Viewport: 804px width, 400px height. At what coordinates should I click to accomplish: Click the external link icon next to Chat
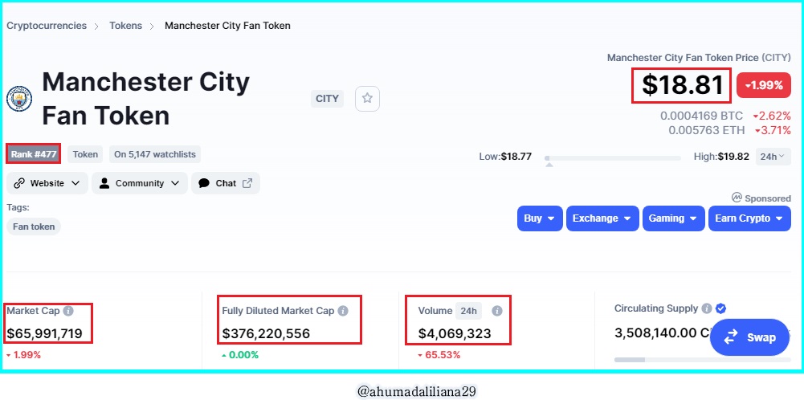247,183
